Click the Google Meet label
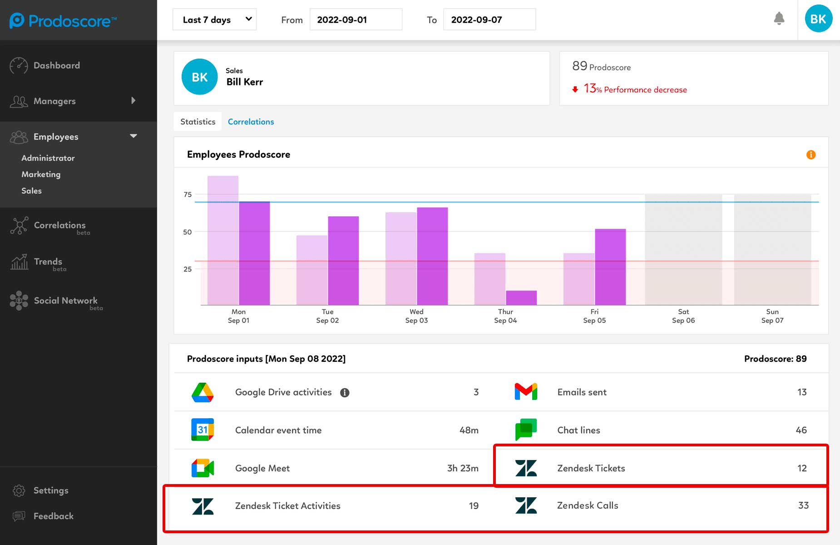The image size is (840, 545). (262, 468)
